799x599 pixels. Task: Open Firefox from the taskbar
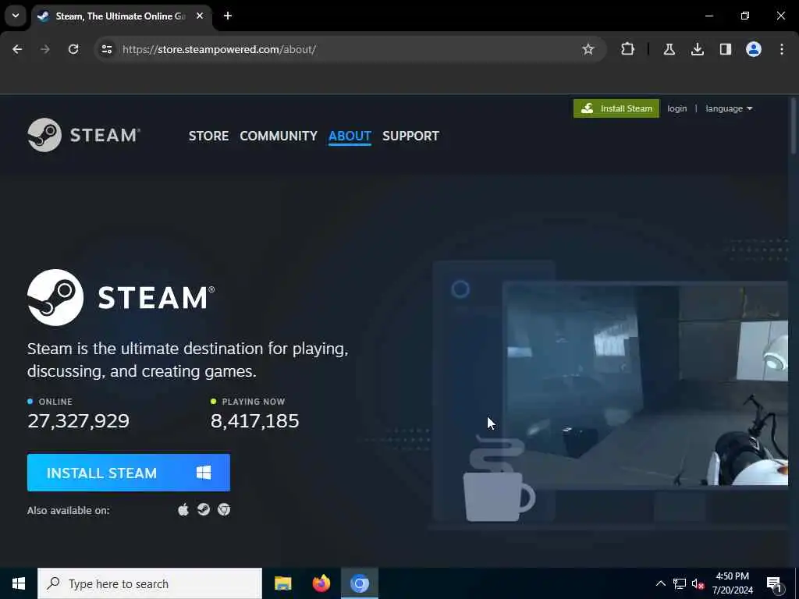coord(321,583)
